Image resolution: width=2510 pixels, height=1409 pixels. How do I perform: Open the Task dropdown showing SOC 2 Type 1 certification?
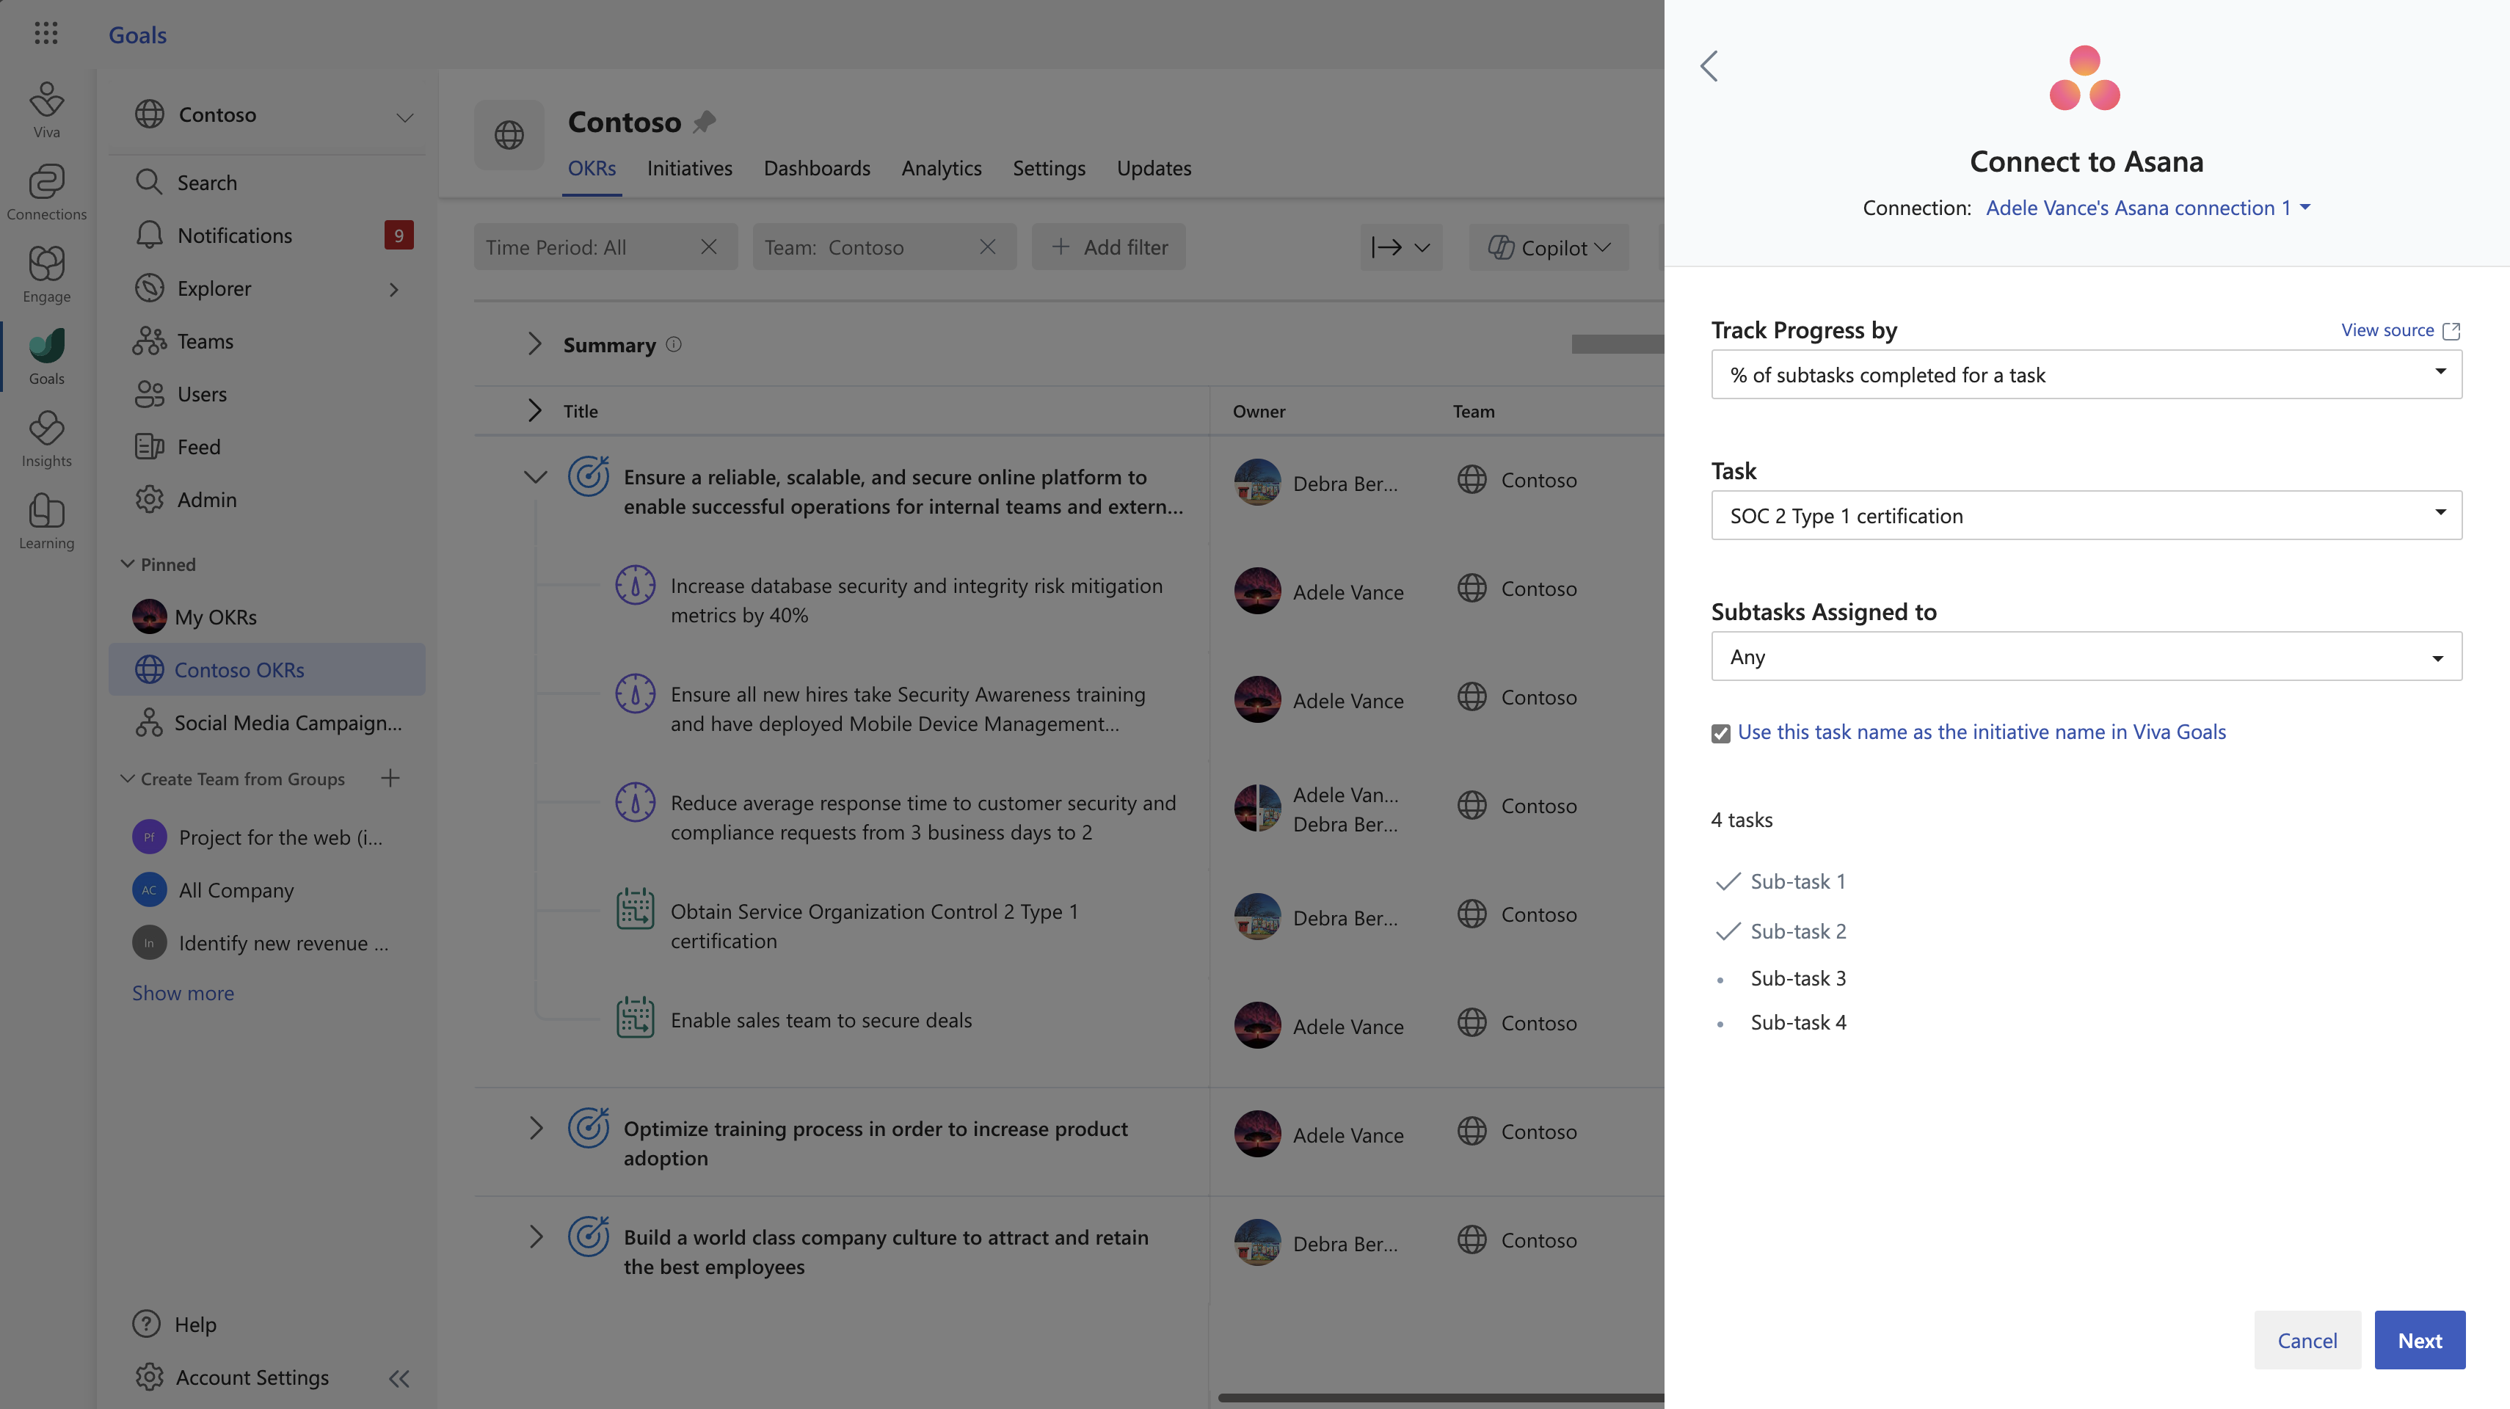click(x=2086, y=515)
